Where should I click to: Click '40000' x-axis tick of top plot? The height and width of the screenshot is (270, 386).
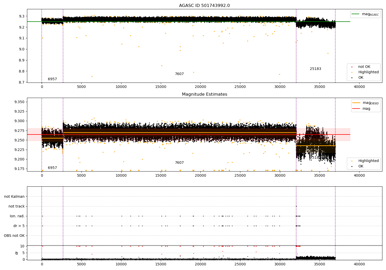(x=359, y=87)
